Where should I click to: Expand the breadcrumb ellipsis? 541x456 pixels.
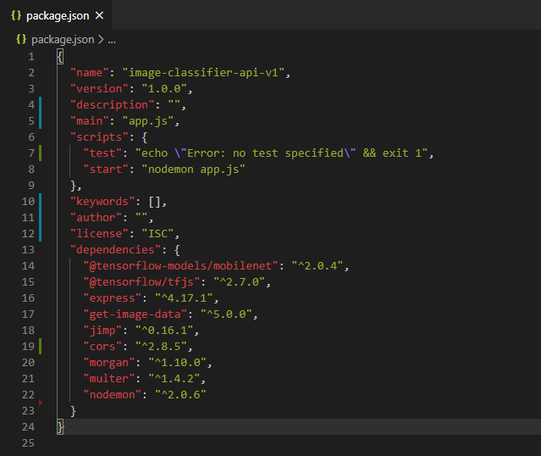[112, 41]
